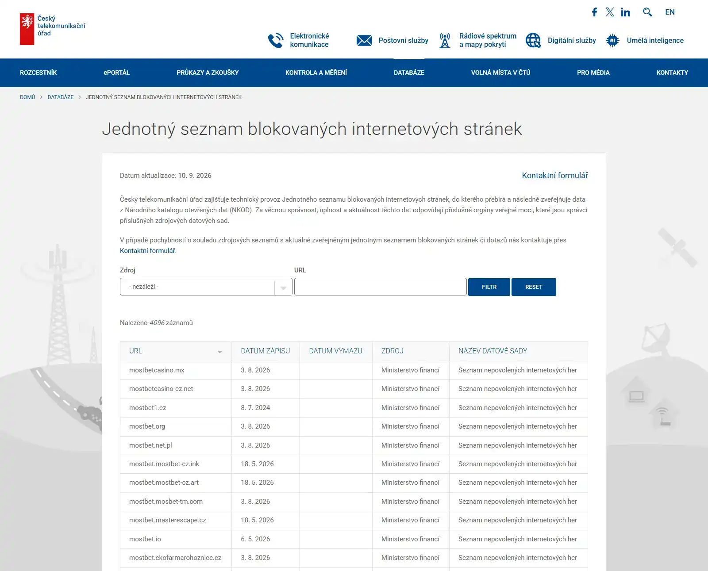Image resolution: width=708 pixels, height=571 pixels.
Task: Sort by DATUM VÝMAZU column
Action: click(x=335, y=351)
